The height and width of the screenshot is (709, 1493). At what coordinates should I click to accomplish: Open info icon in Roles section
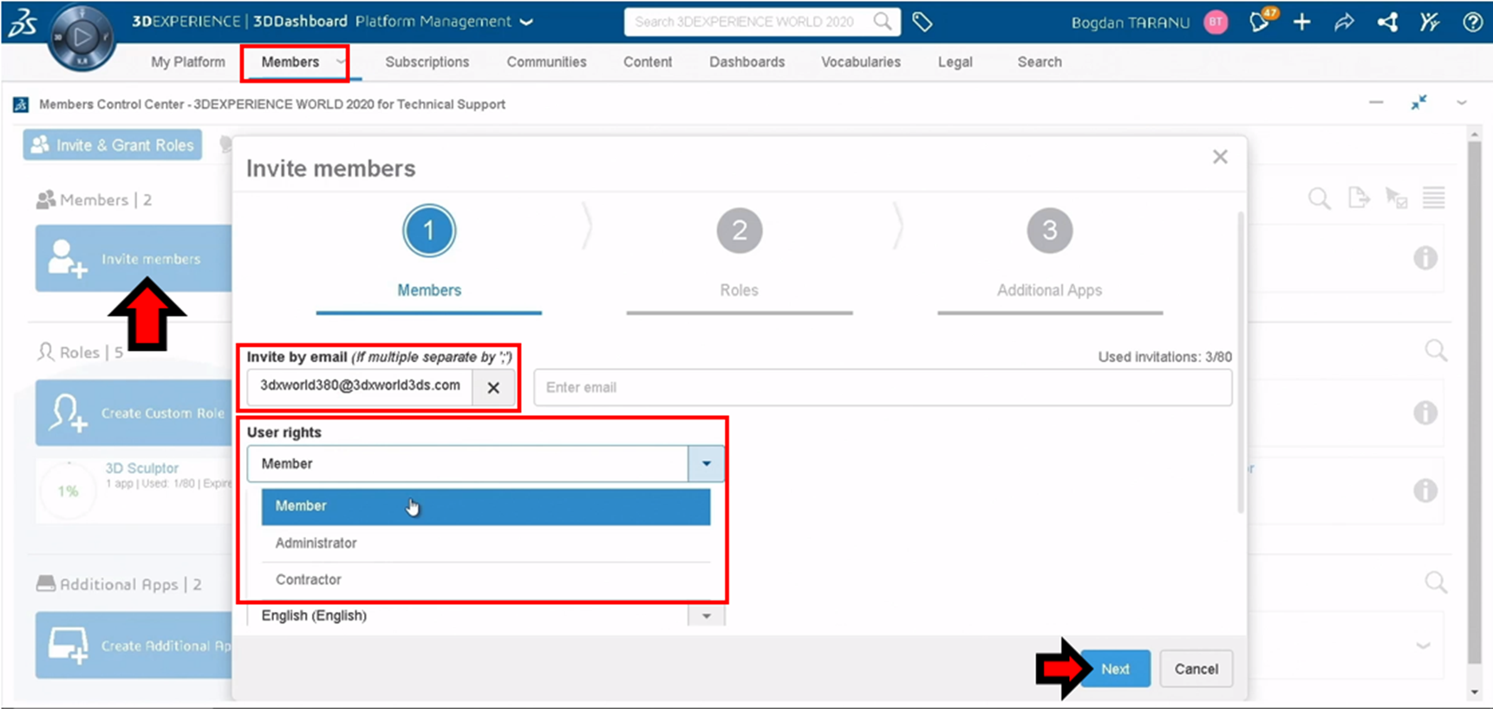(x=1425, y=413)
